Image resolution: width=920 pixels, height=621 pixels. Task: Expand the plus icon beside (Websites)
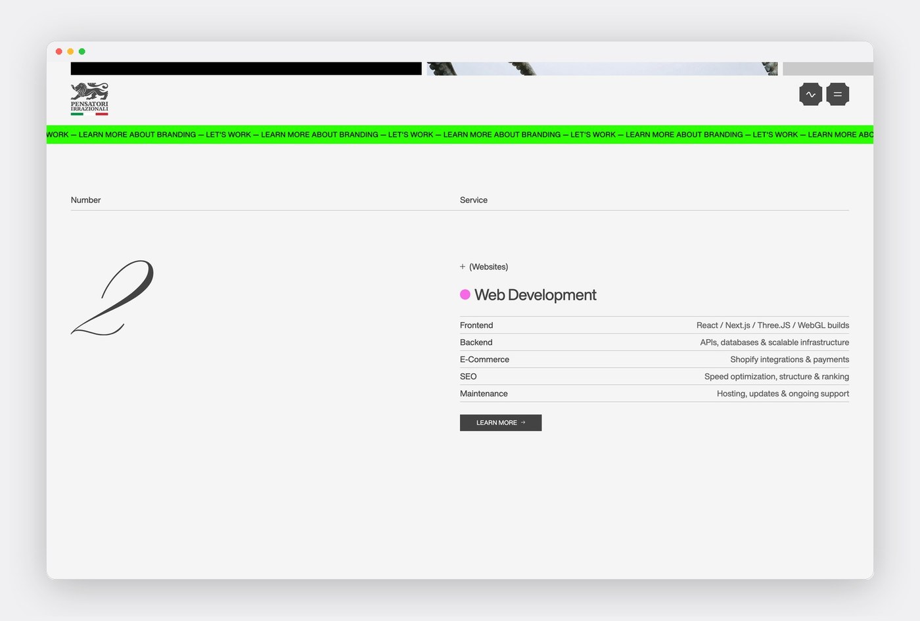(463, 267)
